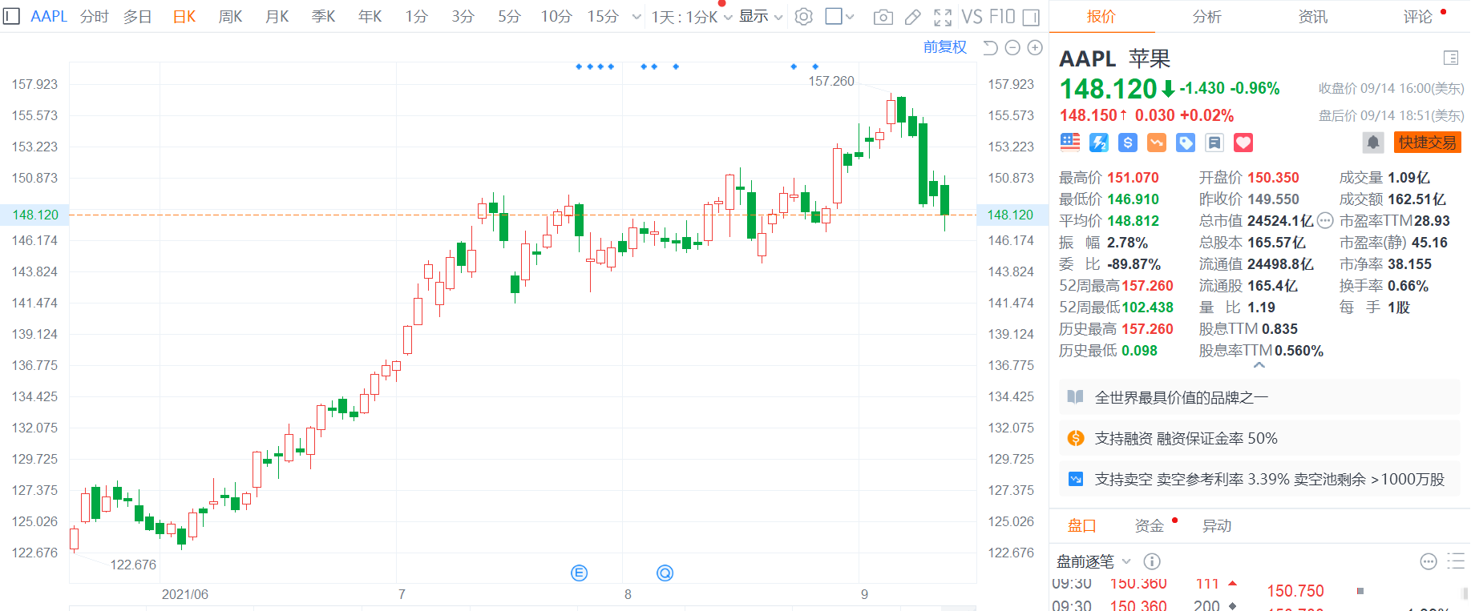Screen dimensions: 1471x611
Task: Open the chart settings gear
Action: tap(803, 17)
